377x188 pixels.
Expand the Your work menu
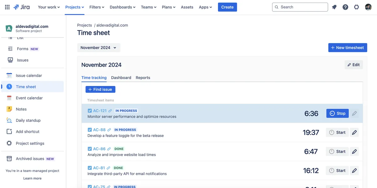click(49, 7)
